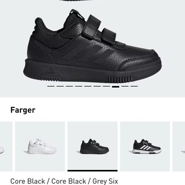Screen dimensions: 185x185
Task: Select the second image carousel indicator dash
Action: point(60,86)
